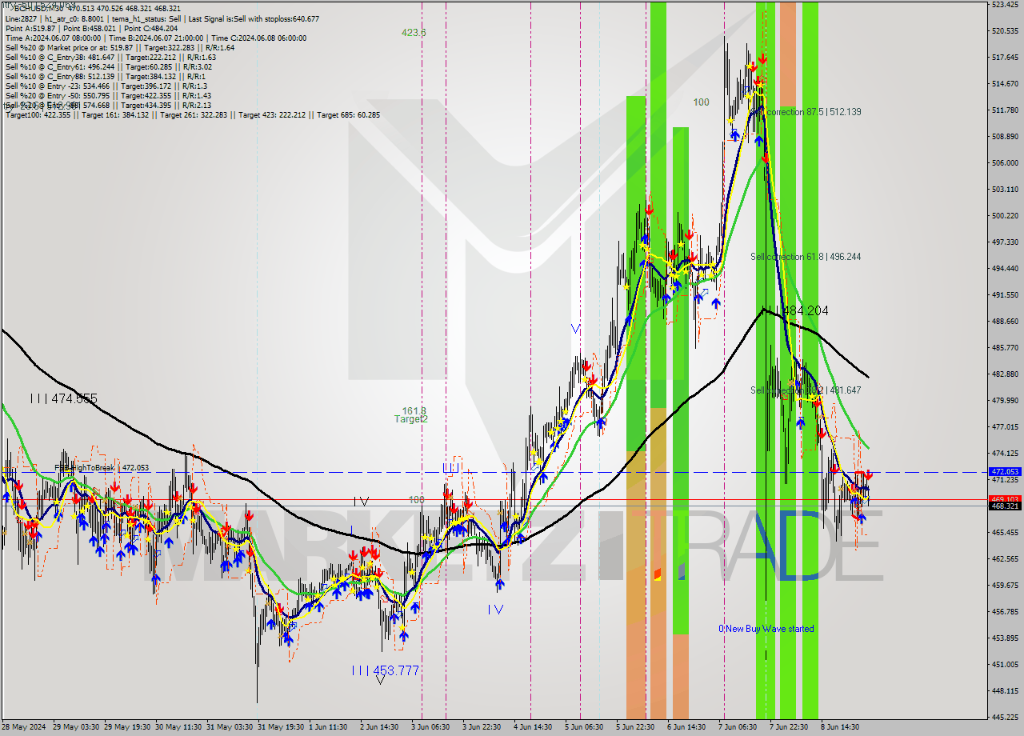Click the 523.425 price axis value
1024x736 pixels.
pyautogui.click(x=1005, y=5)
